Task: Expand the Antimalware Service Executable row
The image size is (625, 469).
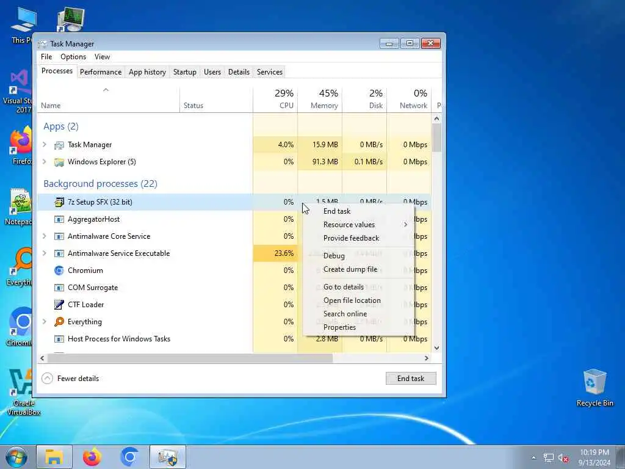Action: [x=45, y=253]
